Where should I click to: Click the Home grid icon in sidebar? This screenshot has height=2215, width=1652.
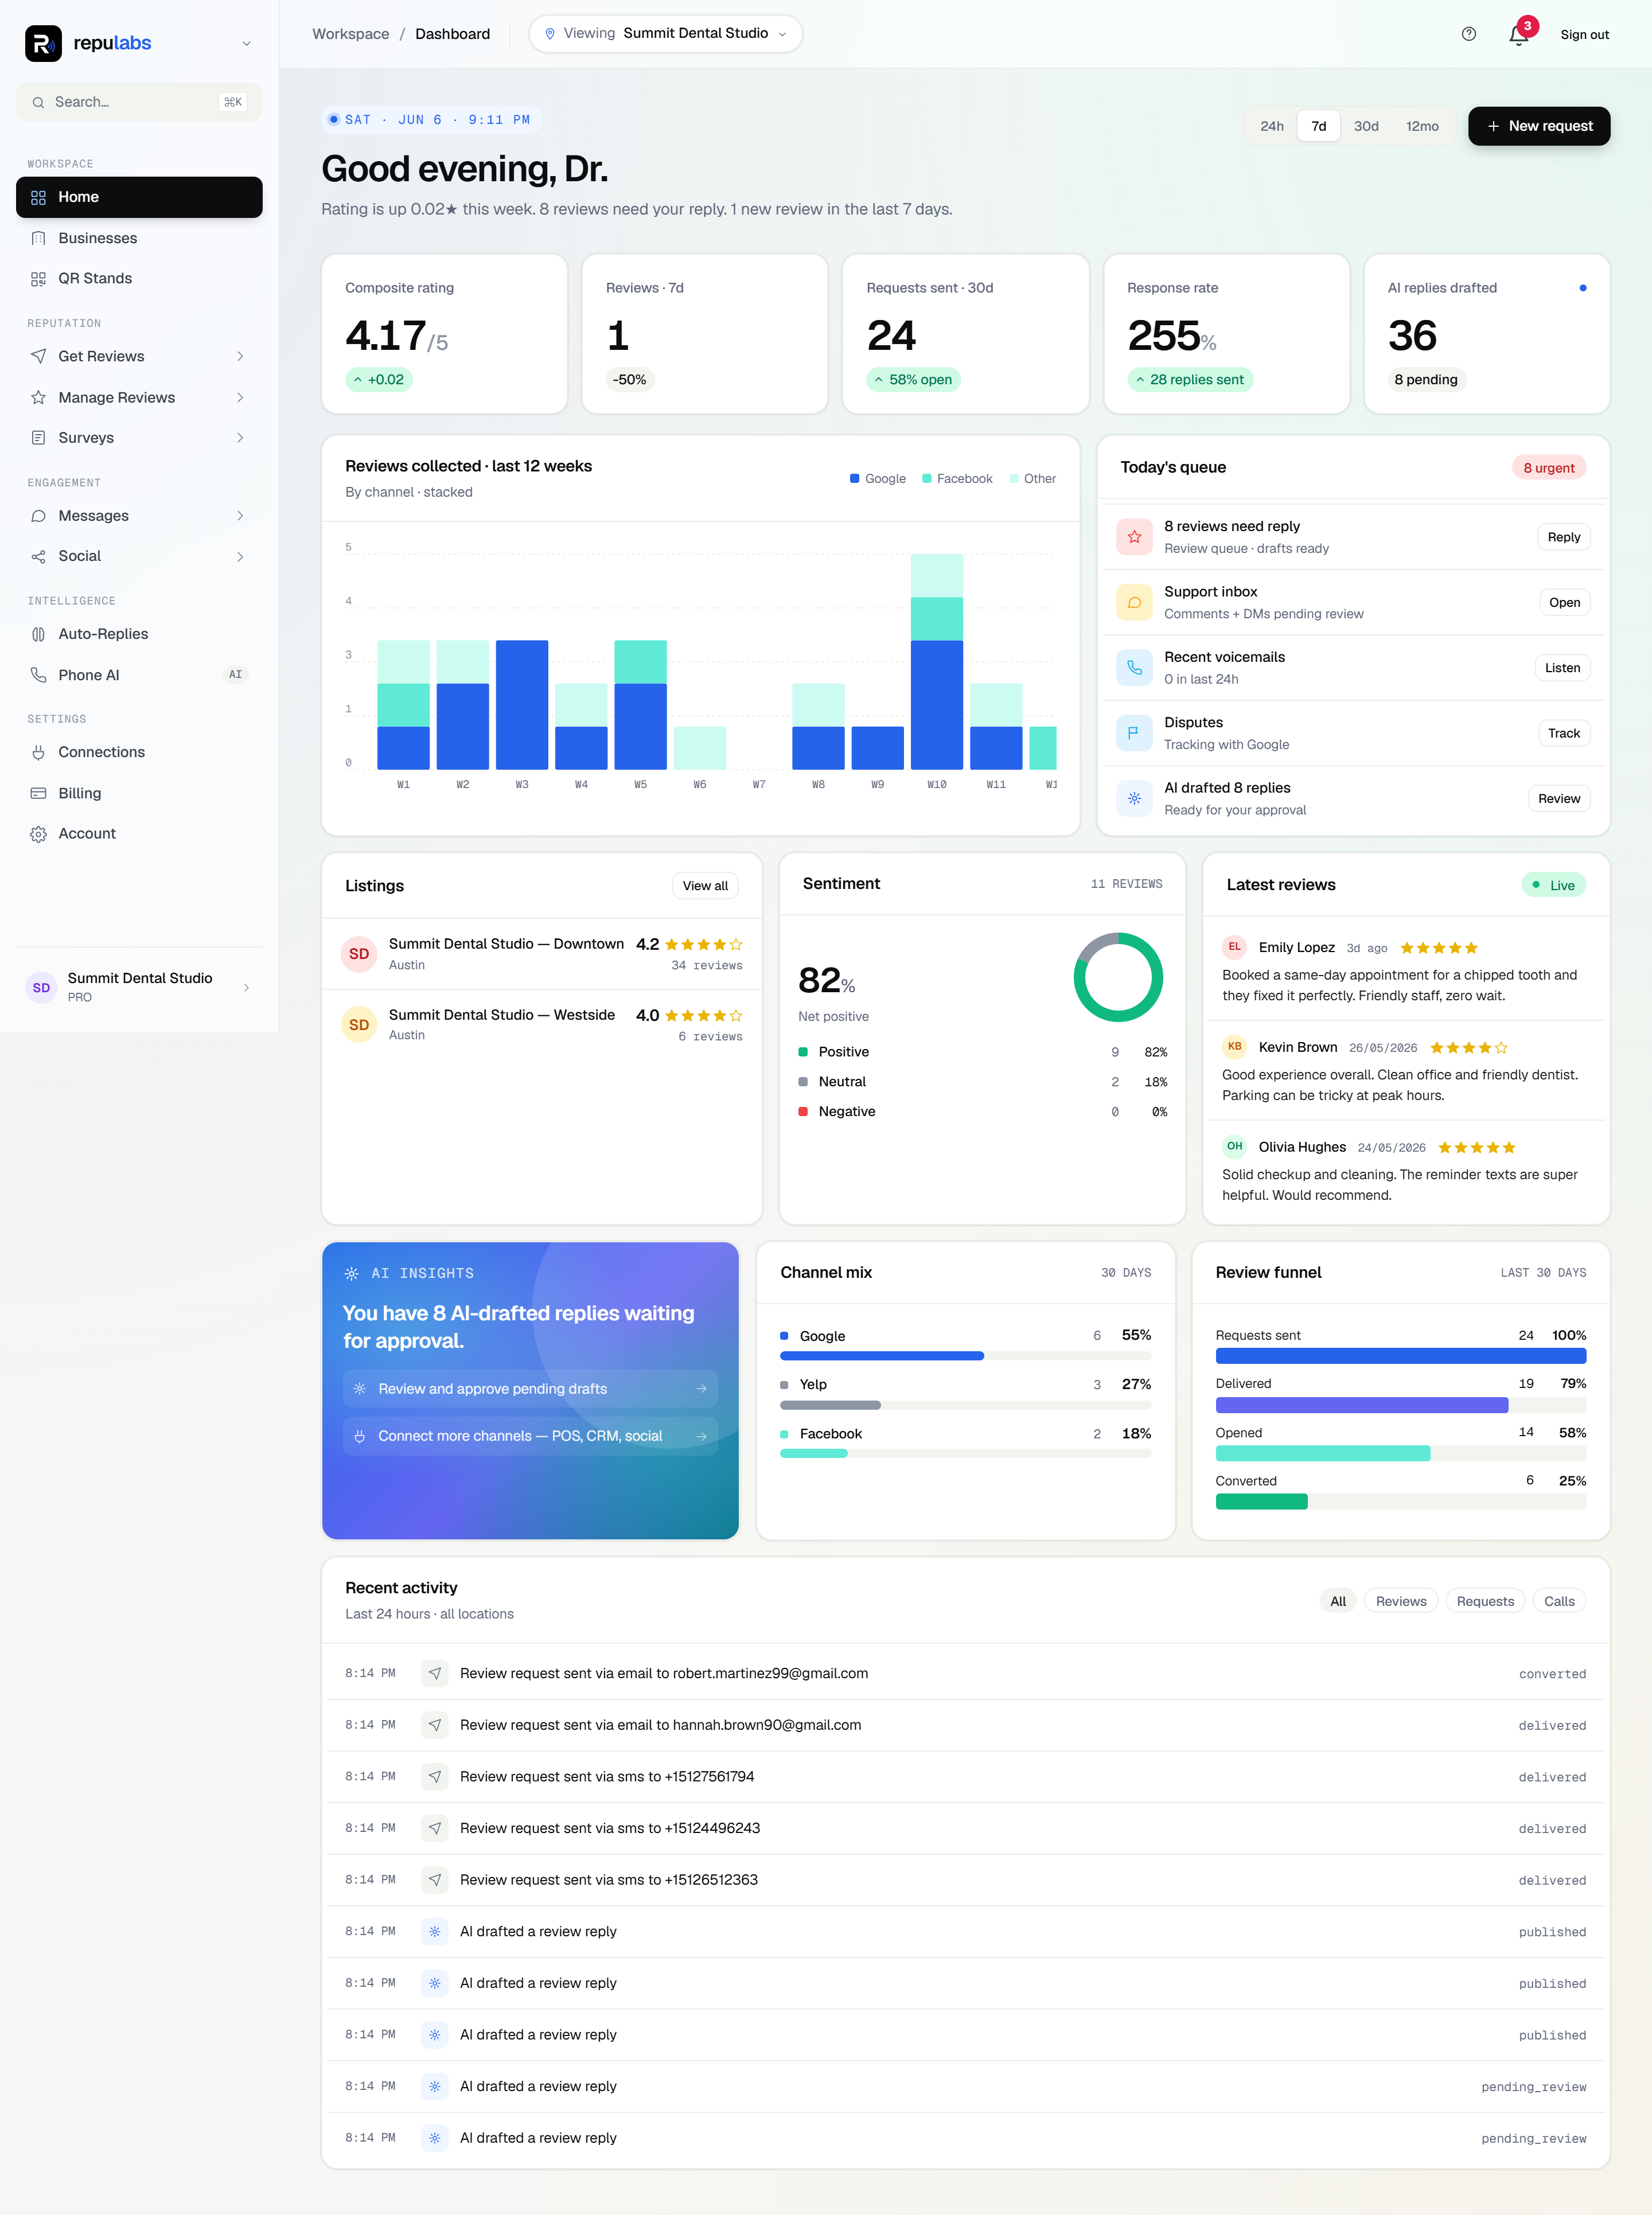(x=38, y=197)
